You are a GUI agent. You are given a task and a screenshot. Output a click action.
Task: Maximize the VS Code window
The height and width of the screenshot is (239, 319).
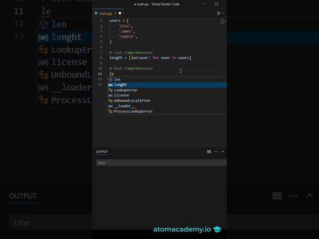tap(216, 4)
